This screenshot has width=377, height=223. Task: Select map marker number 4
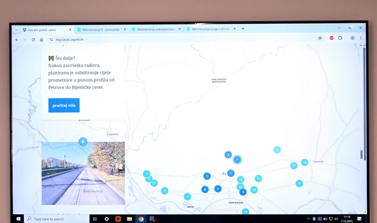243,192
